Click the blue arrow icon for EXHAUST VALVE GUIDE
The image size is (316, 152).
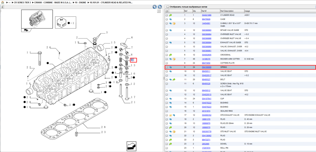170,42
